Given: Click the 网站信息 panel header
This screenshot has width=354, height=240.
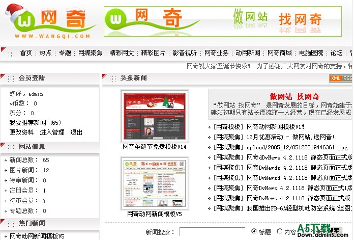Looking at the screenshot, I should 50,147.
